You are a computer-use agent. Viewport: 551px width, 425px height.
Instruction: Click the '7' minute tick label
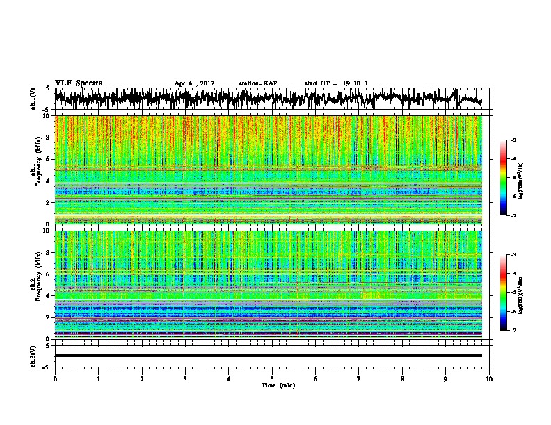click(x=359, y=379)
